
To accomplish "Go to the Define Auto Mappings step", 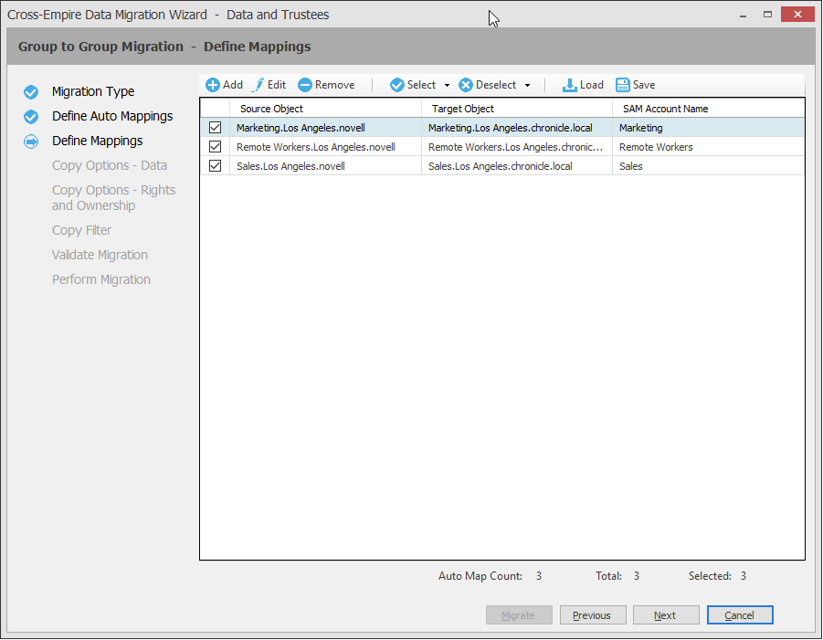I will coord(112,117).
